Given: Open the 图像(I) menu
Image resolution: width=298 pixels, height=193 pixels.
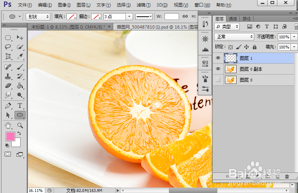Looking at the screenshot, I should tap(64, 5).
